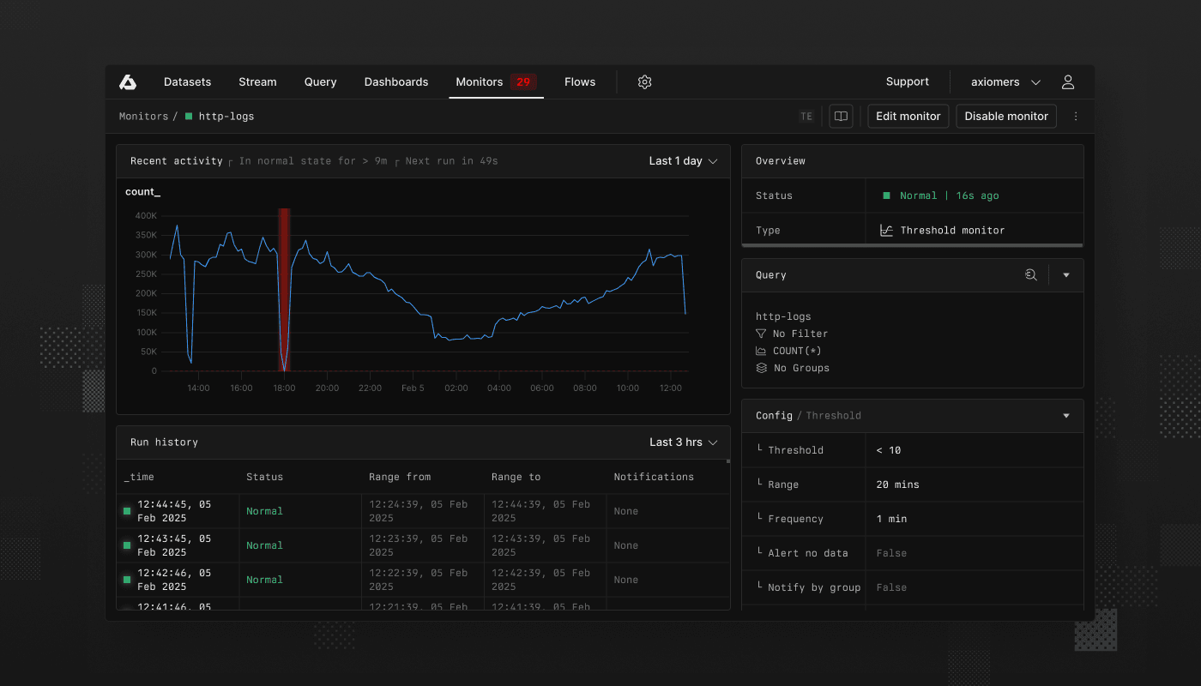1201x686 pixels.
Task: Click the COUNT(*) aggregation icon
Action: 761,351
